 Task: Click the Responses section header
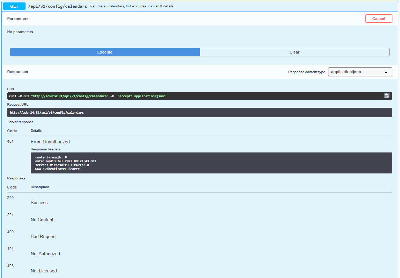point(17,72)
